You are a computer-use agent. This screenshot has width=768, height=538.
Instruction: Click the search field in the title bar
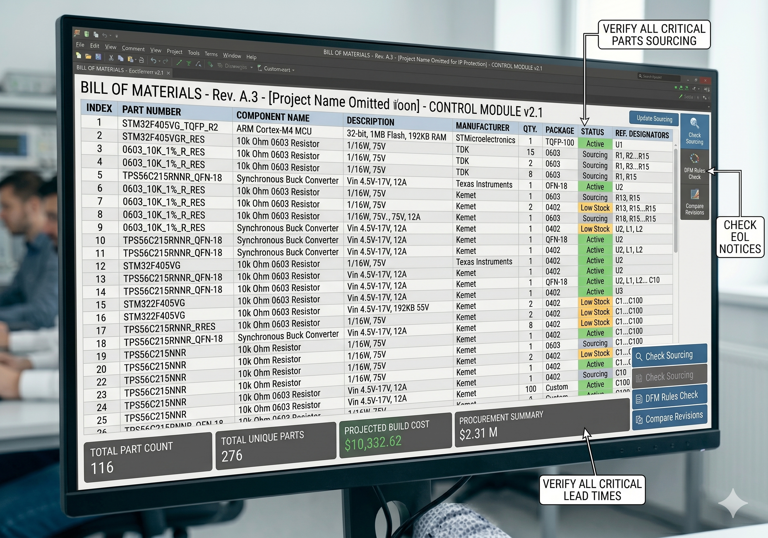pyautogui.click(x=658, y=77)
